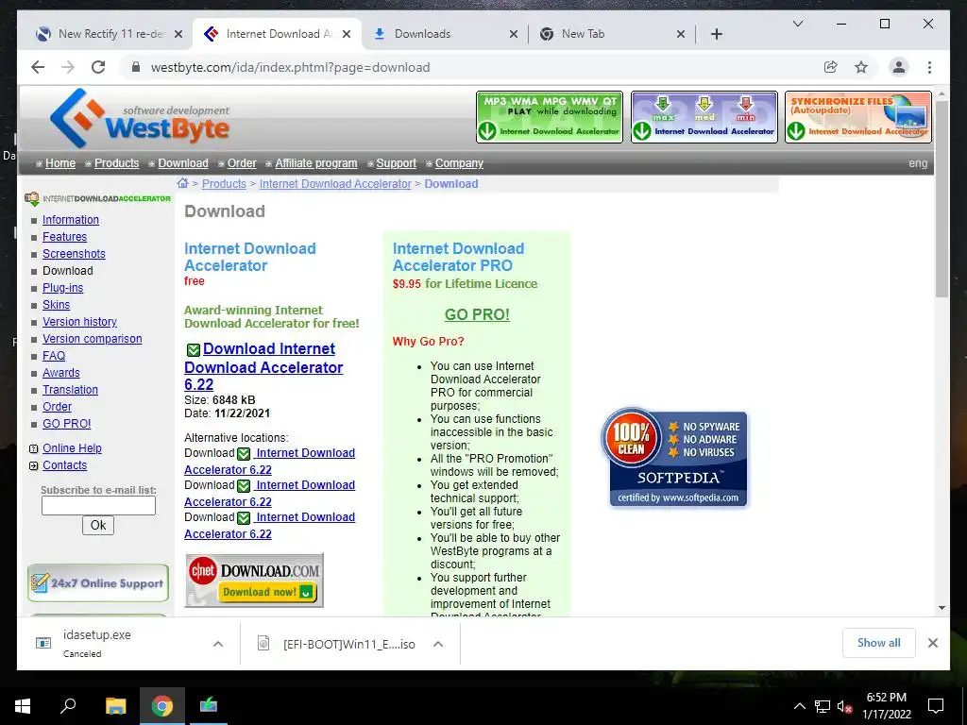
Task: Open Version comparison sidebar link
Action: tap(92, 339)
